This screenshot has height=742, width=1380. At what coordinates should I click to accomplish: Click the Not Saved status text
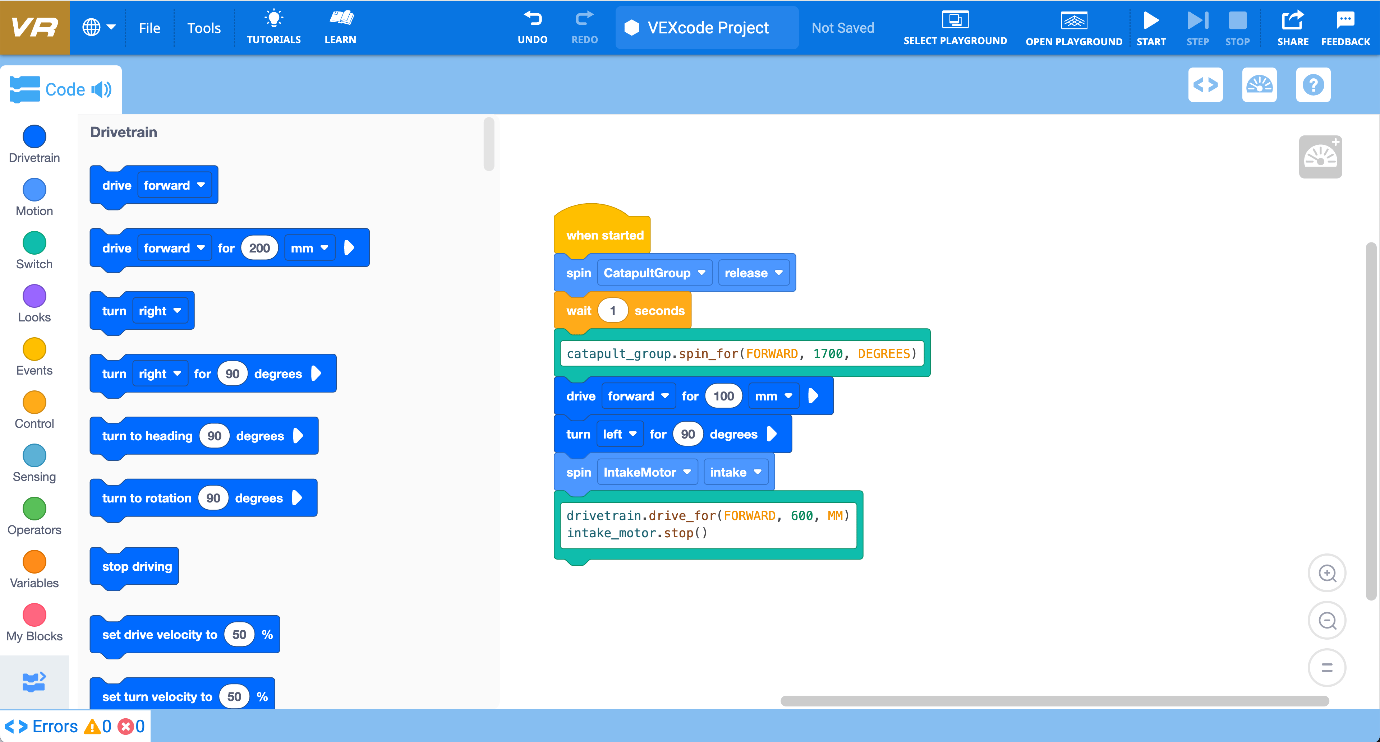point(843,28)
